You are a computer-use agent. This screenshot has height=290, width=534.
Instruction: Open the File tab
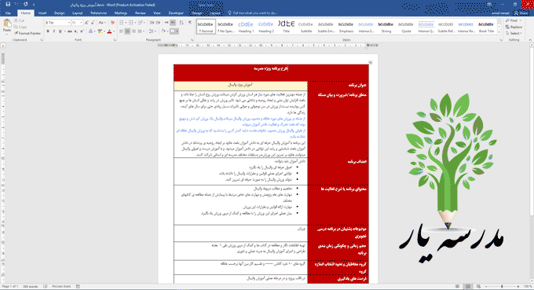pyautogui.click(x=8, y=13)
